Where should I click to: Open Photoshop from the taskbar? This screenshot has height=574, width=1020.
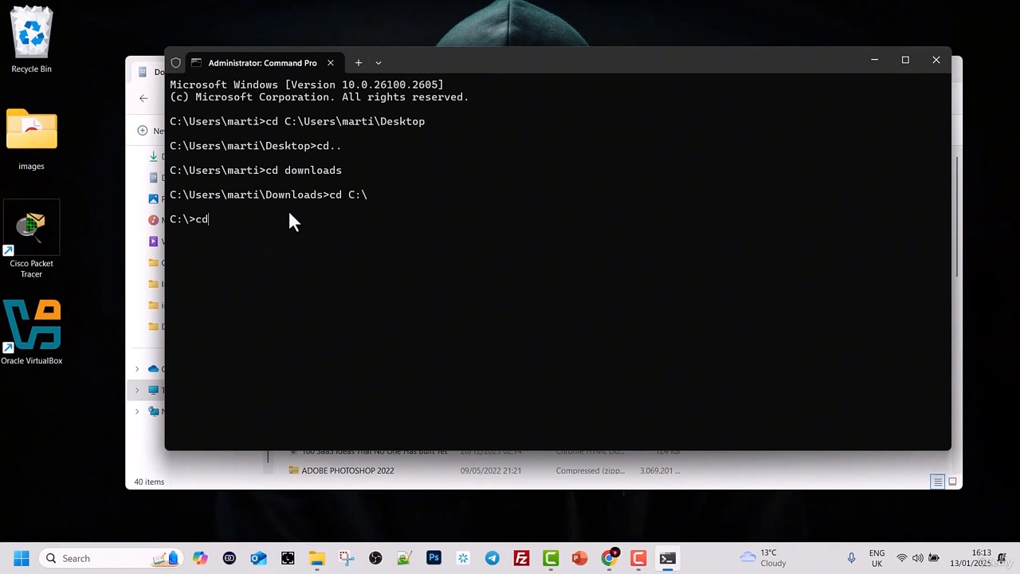(433, 558)
